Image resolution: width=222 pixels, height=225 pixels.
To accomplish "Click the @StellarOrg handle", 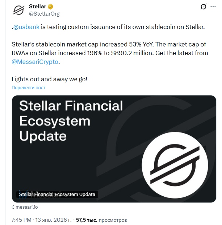I will click(x=44, y=14).
